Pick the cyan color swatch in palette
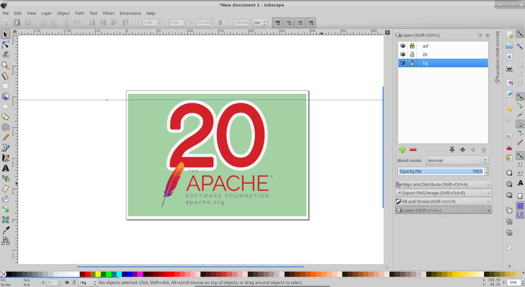The height and width of the screenshot is (287, 525). click(119, 274)
